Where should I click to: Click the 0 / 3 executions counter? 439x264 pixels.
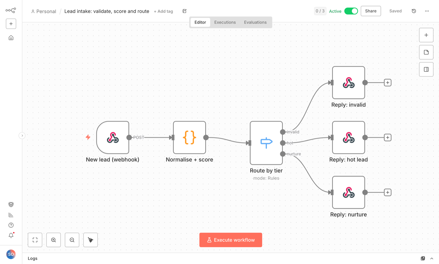coord(320,11)
